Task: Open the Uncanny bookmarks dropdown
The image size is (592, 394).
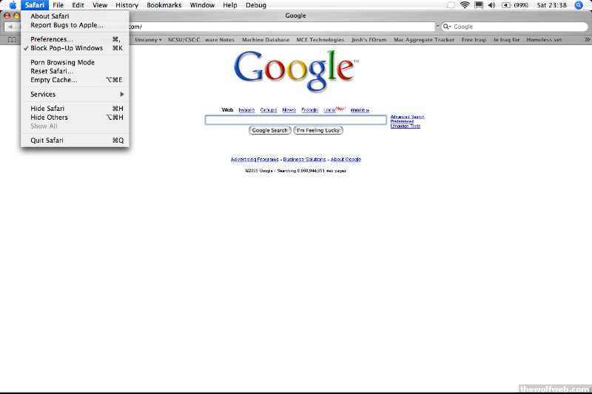Action: click(148, 40)
